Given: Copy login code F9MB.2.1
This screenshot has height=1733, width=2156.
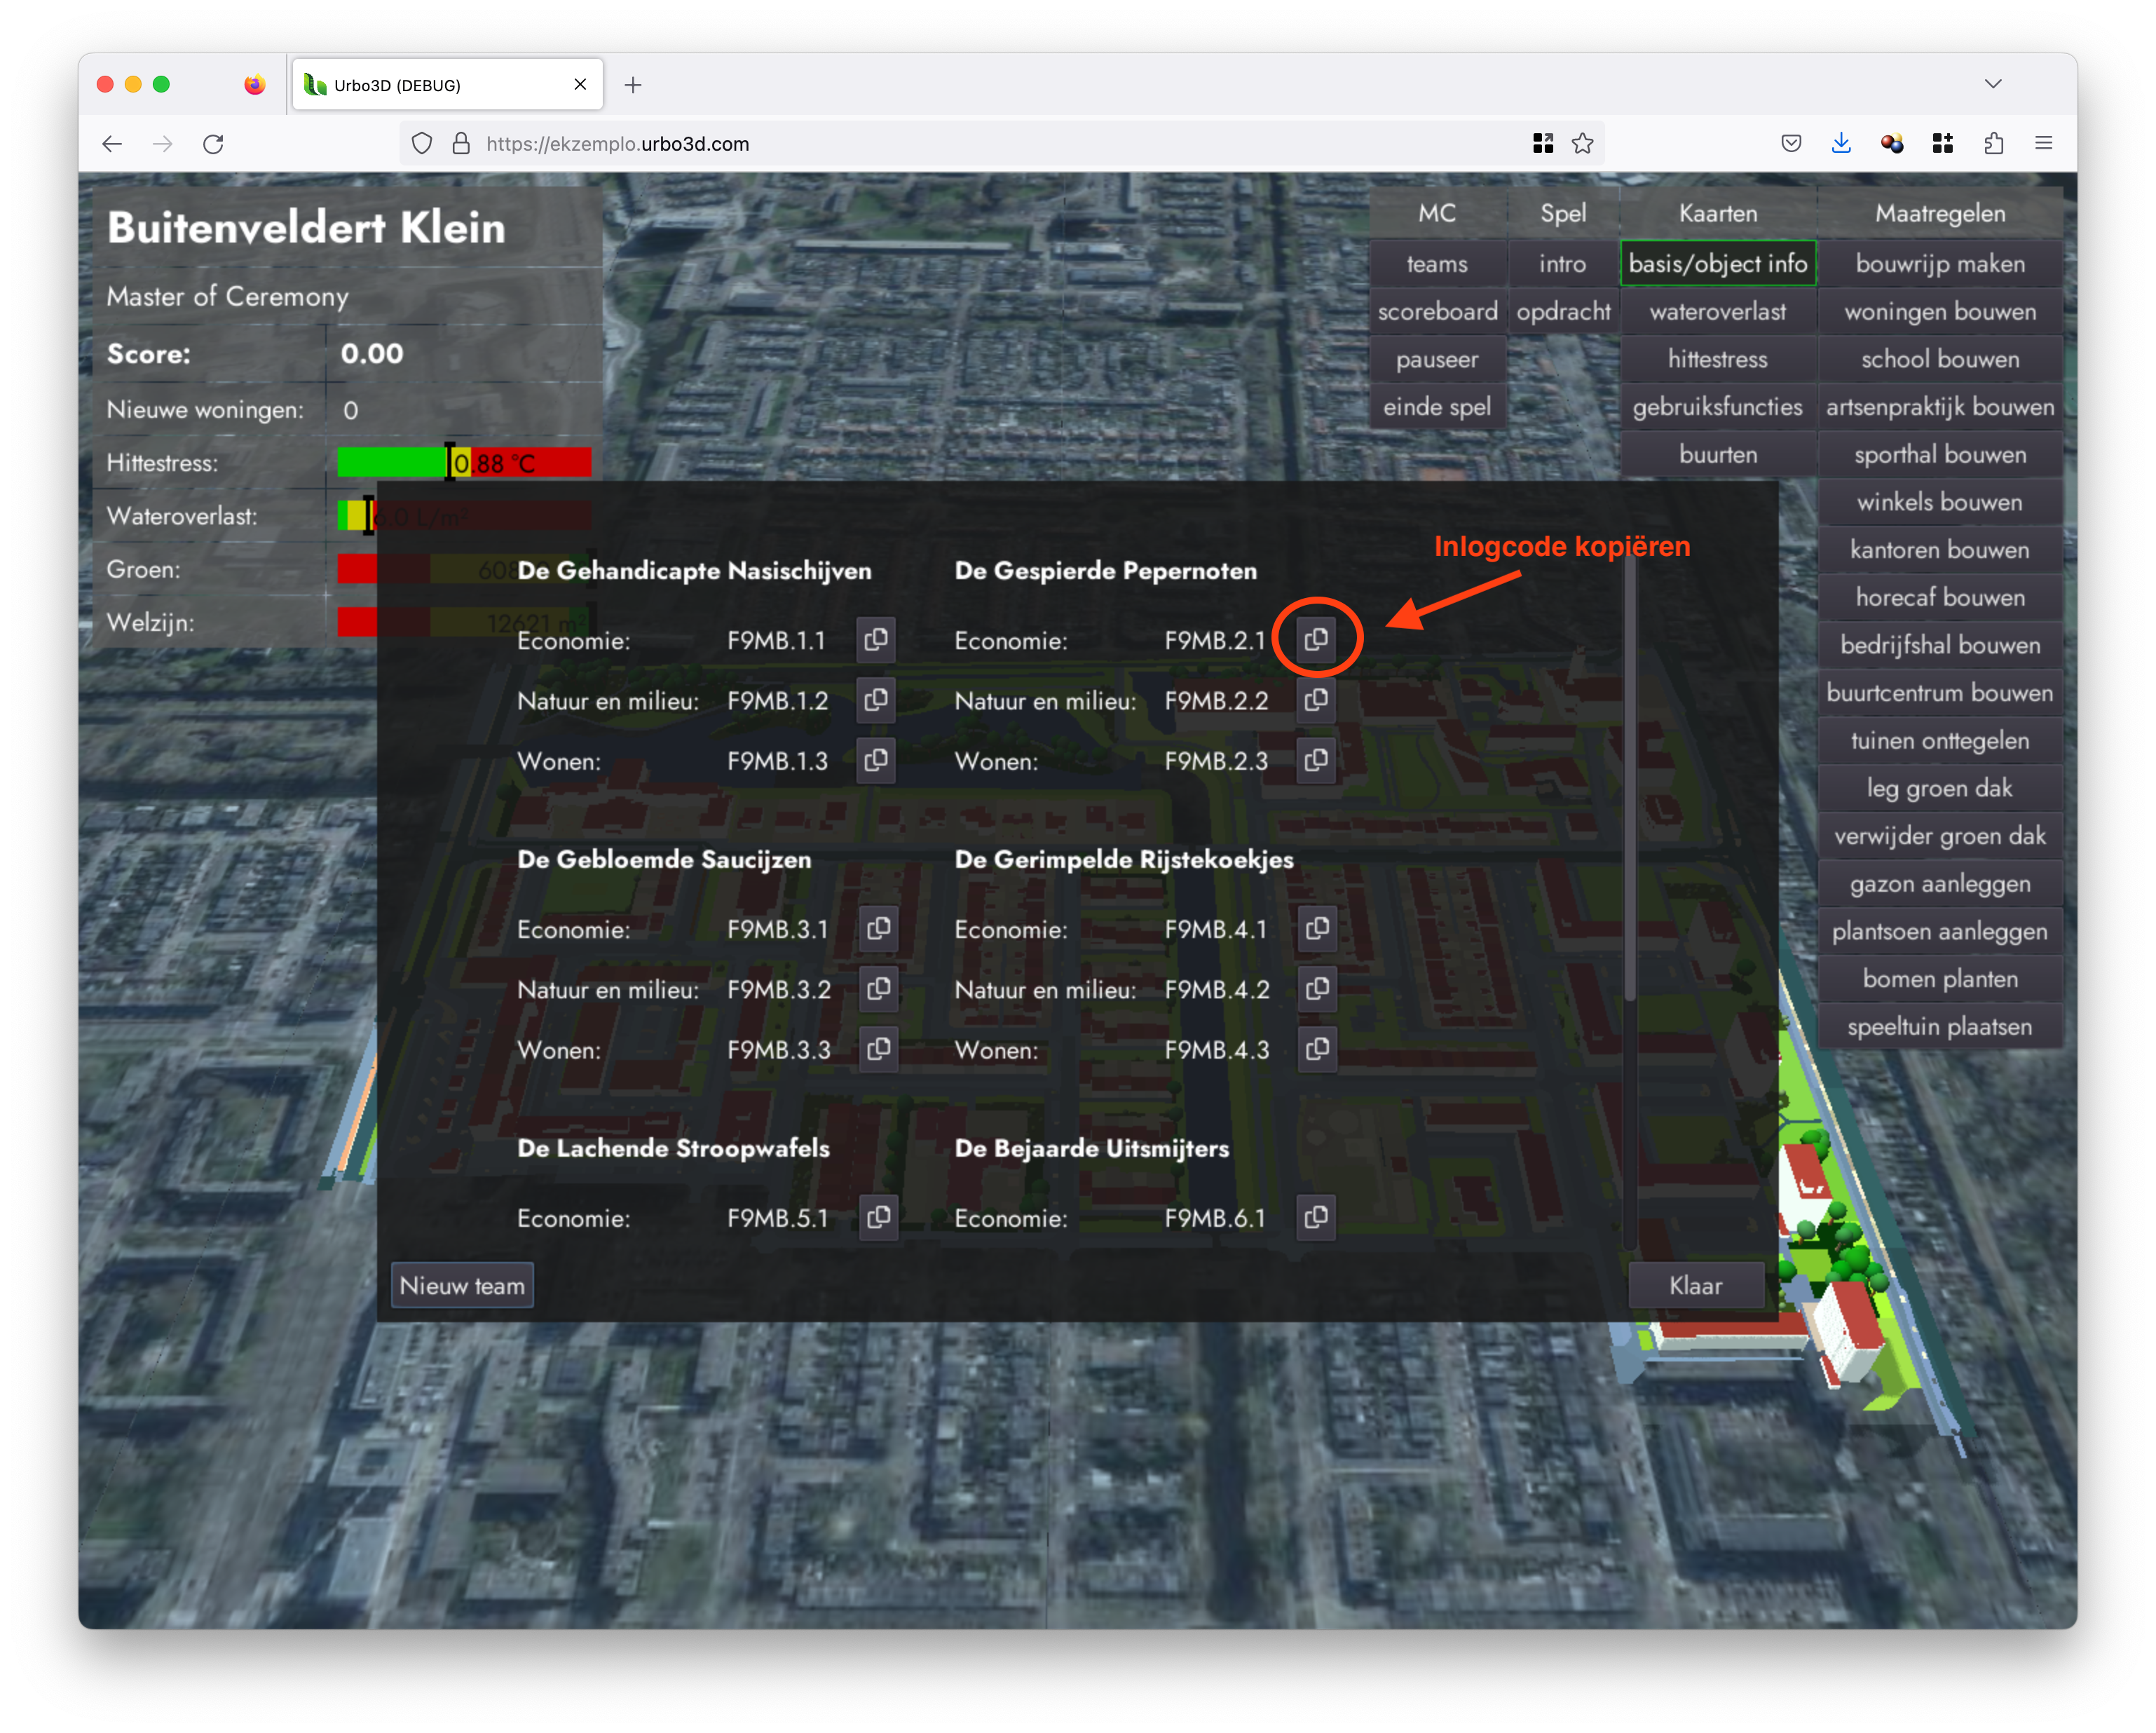Looking at the screenshot, I should pos(1317,639).
